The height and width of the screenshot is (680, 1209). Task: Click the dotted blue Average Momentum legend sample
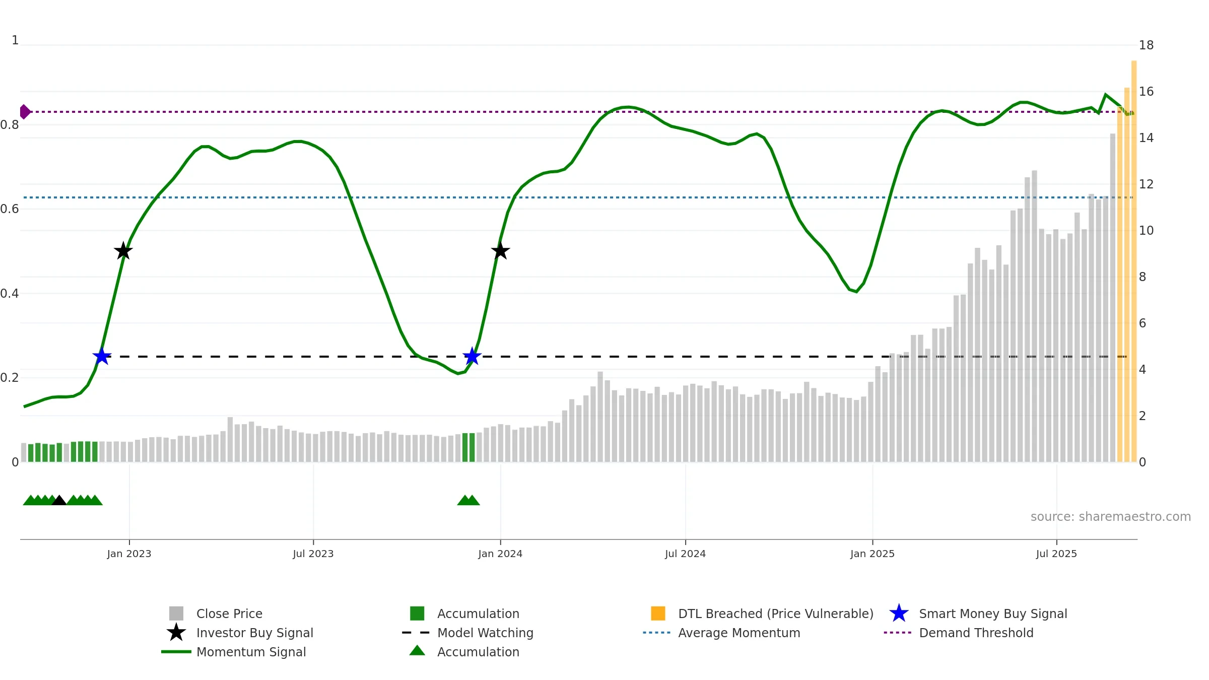657,633
